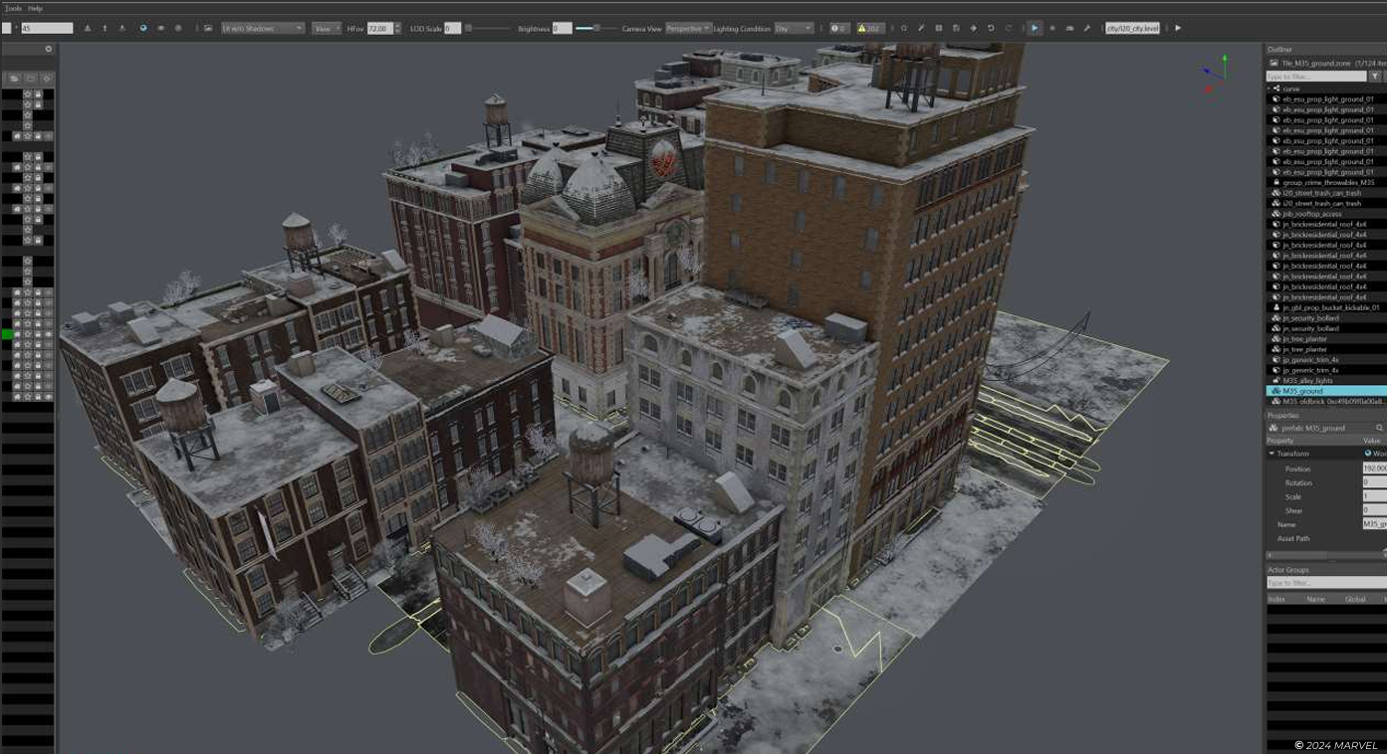Click the home icon in the toolbar
Image resolution: width=1387 pixels, height=754 pixels.
pyautogui.click(x=904, y=29)
